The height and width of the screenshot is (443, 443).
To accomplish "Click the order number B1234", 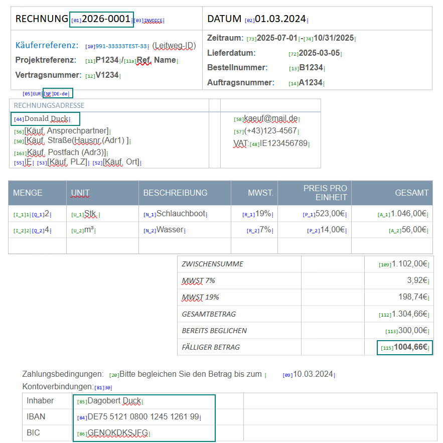I will pyautogui.click(x=311, y=68).
